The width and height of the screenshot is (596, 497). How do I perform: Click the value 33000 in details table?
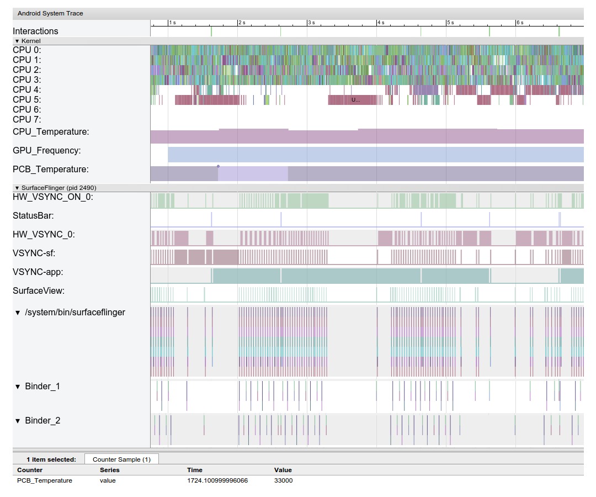coord(283,480)
